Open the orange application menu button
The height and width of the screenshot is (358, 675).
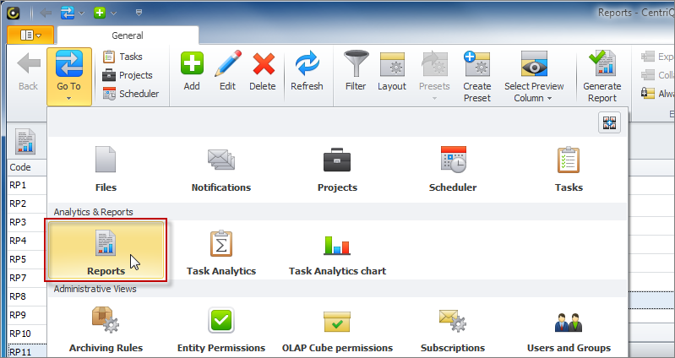(30, 35)
